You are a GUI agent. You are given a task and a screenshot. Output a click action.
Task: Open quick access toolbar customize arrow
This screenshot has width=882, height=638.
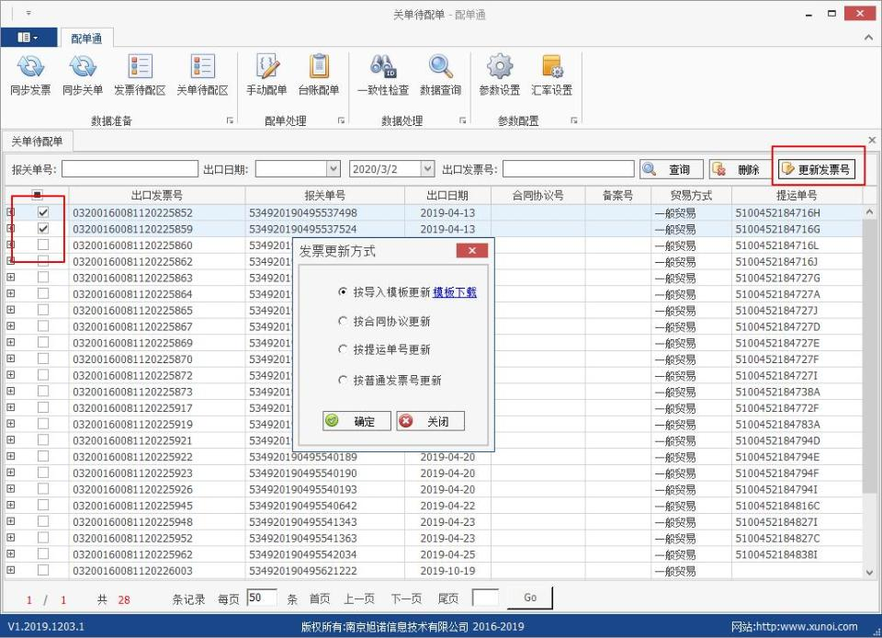[x=28, y=13]
